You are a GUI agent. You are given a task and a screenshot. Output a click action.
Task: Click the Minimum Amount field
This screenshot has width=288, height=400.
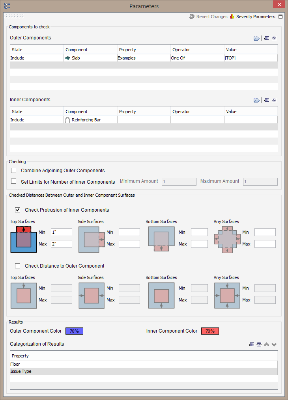pos(179,182)
